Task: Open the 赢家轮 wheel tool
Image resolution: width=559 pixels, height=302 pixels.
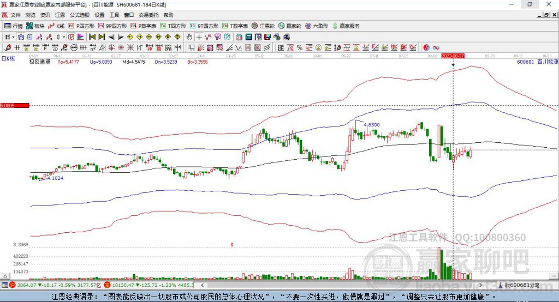Action: click(290, 26)
